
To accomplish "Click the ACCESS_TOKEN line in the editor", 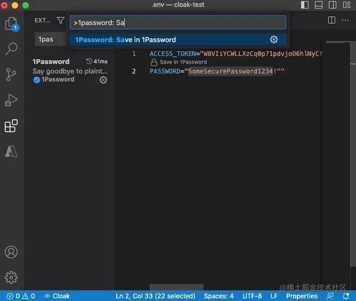I will 235,54.
